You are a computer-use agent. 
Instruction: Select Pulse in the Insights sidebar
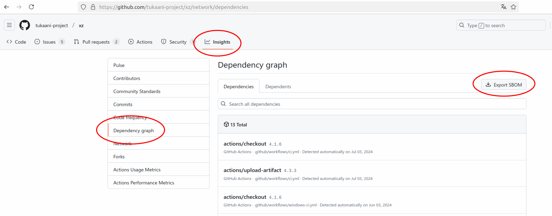click(x=159, y=65)
